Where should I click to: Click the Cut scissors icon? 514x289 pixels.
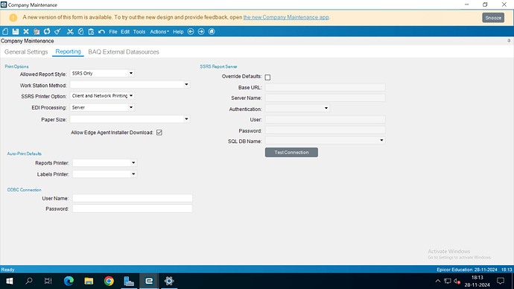70,31
